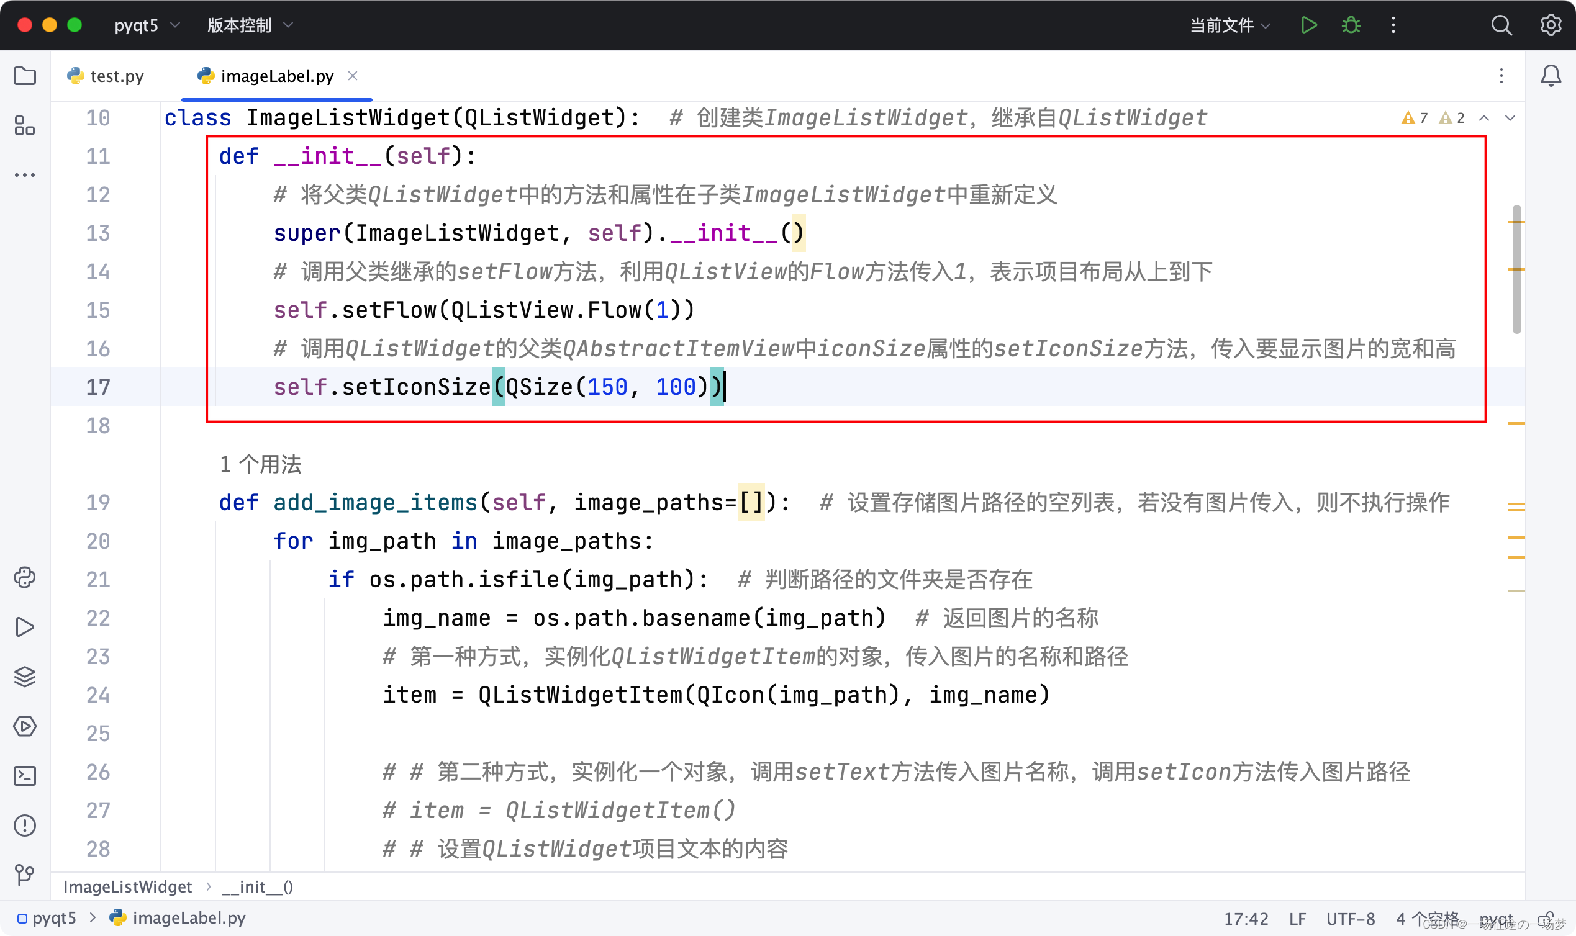Viewport: 1576px width, 936px height.
Task: Close the imageLabel.py tab
Action: point(353,76)
